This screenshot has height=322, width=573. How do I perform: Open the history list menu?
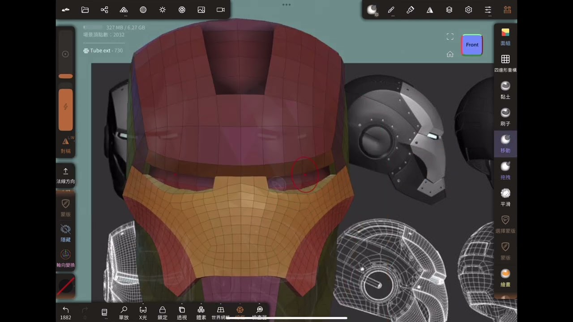[x=104, y=312]
